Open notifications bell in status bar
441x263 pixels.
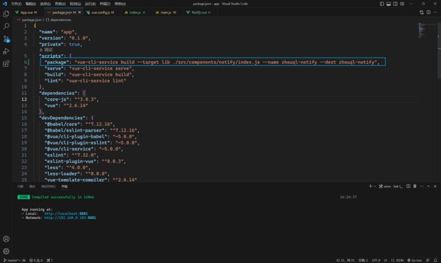436,260
